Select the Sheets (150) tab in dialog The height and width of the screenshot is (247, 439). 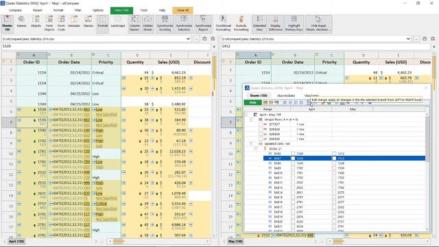coord(259,95)
